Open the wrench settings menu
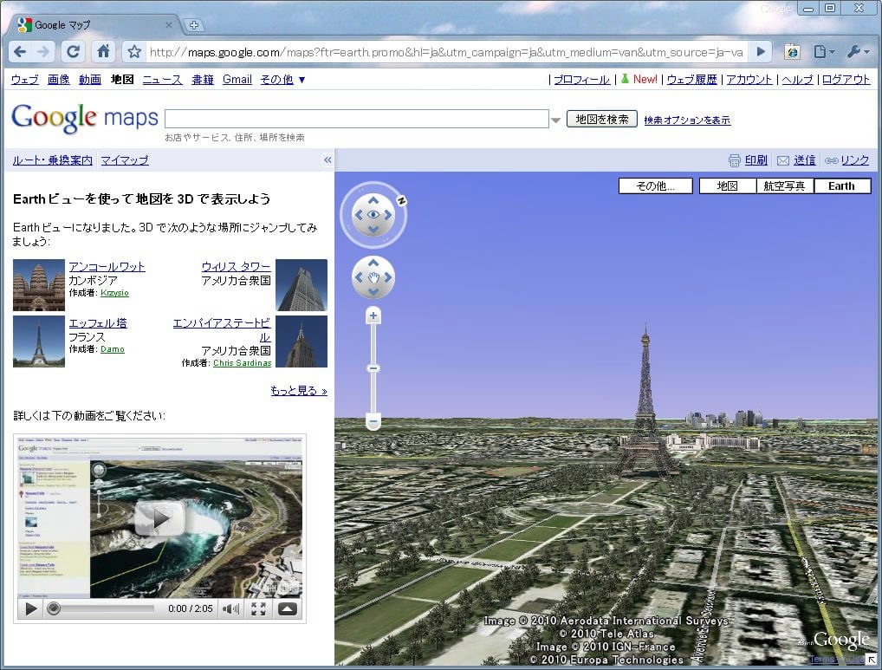The height and width of the screenshot is (670, 882). coord(858,51)
